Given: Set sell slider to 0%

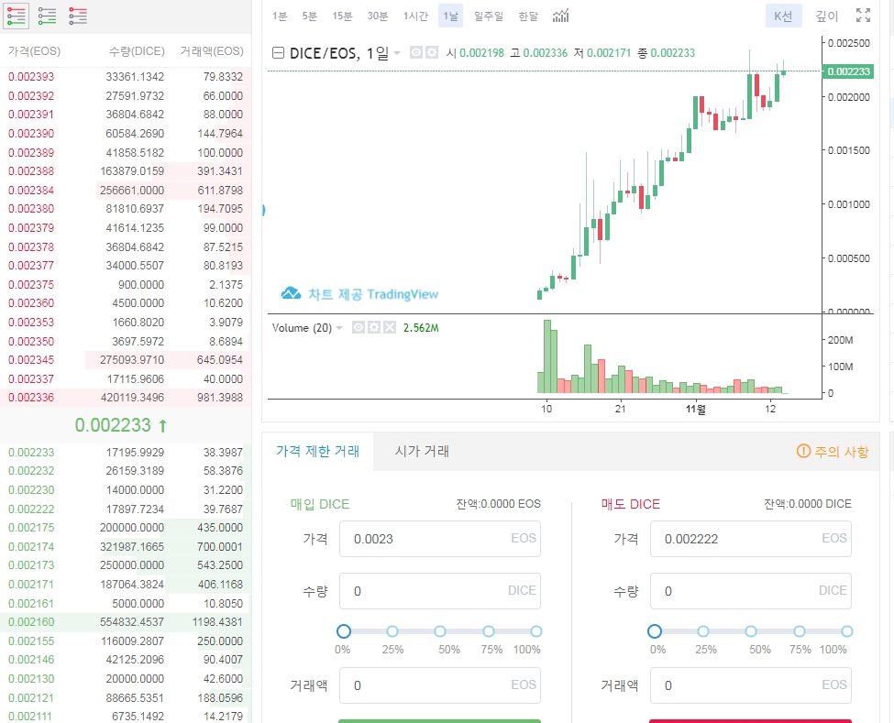Looking at the screenshot, I should [x=655, y=631].
